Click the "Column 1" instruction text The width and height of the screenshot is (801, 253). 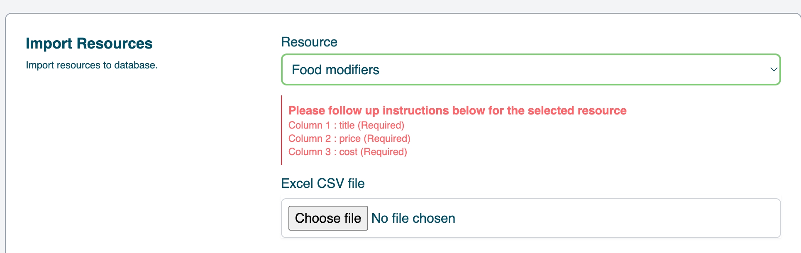click(309, 125)
